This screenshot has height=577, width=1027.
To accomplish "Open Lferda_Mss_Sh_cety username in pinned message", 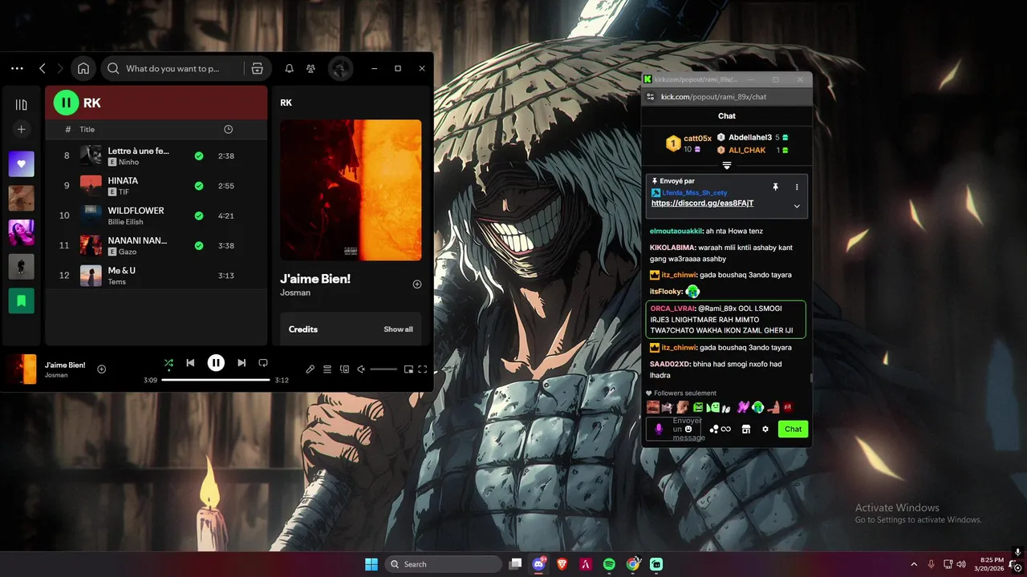I will (695, 193).
